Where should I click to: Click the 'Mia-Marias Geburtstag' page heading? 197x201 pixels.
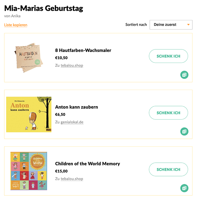pyautogui.click(x=44, y=8)
